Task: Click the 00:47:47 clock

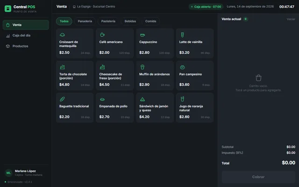Action: pos(286,7)
